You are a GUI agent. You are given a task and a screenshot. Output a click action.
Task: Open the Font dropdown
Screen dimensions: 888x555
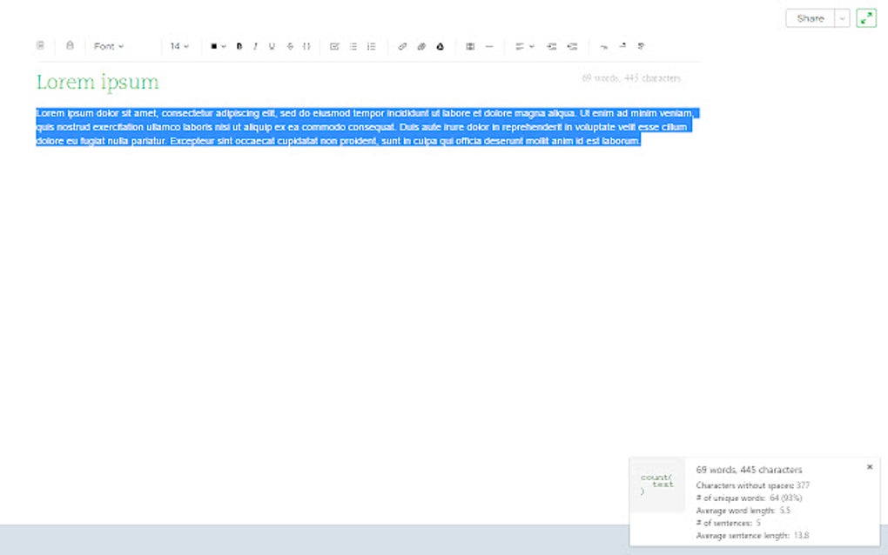(x=106, y=46)
